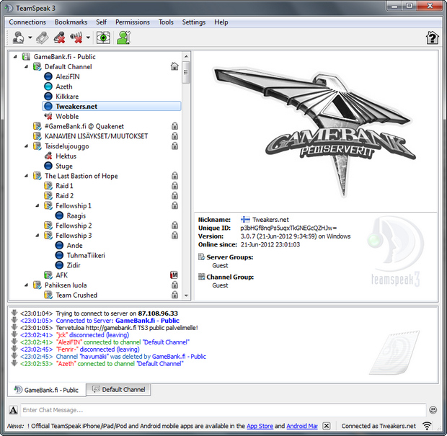Click channel tree scrollbar up arrow

186,56
